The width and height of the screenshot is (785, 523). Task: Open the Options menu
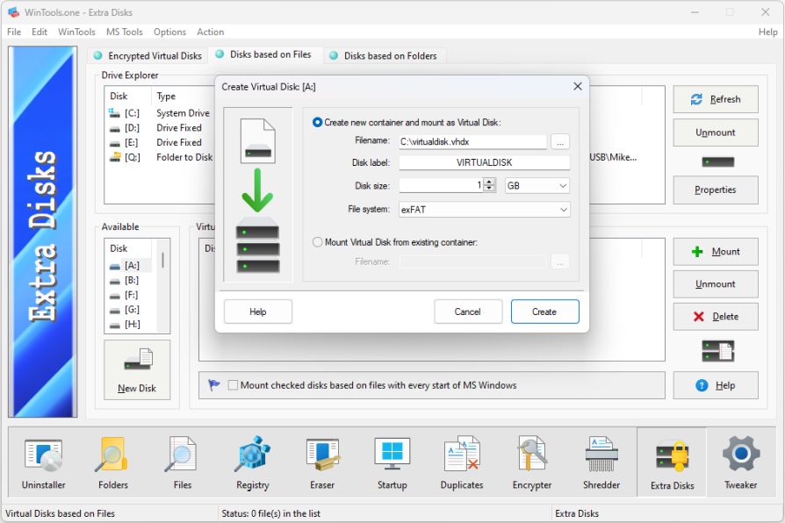click(169, 32)
